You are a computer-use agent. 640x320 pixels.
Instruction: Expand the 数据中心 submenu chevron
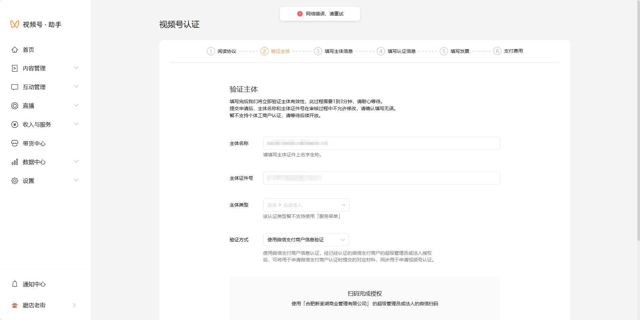[x=76, y=162]
